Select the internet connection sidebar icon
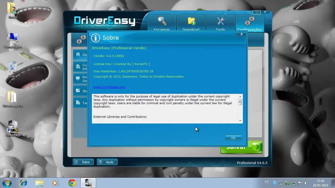The height and width of the screenshot is (188, 335). click(x=78, y=67)
